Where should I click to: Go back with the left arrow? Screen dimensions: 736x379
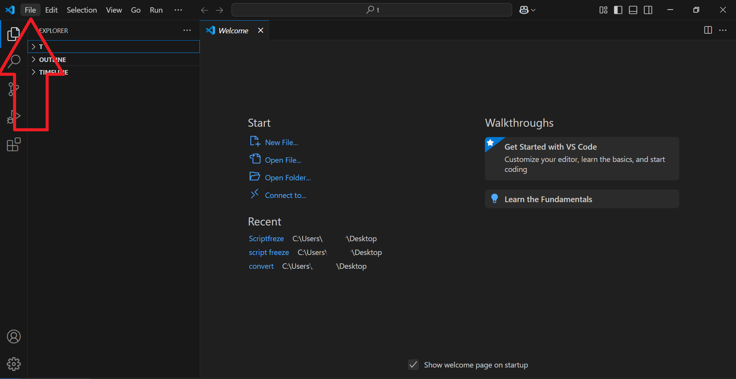(205, 10)
